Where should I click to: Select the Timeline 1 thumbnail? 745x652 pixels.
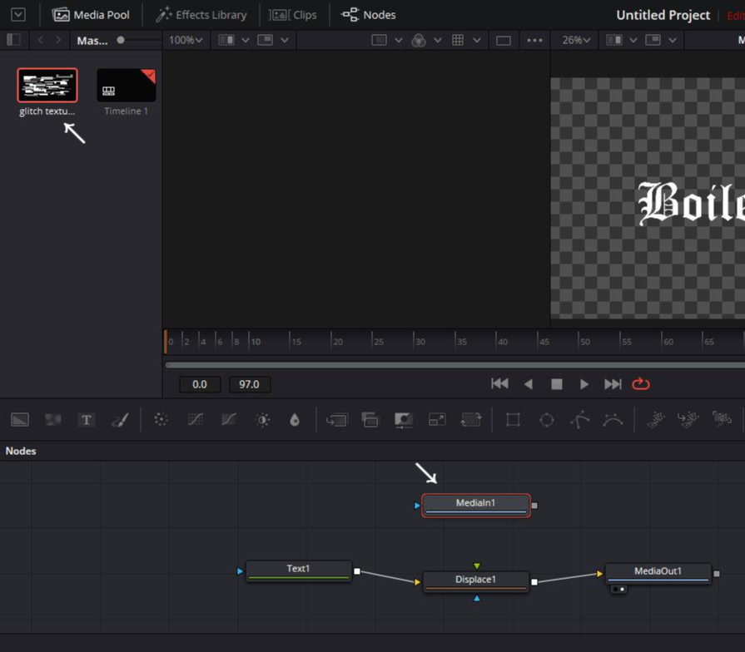click(x=127, y=86)
